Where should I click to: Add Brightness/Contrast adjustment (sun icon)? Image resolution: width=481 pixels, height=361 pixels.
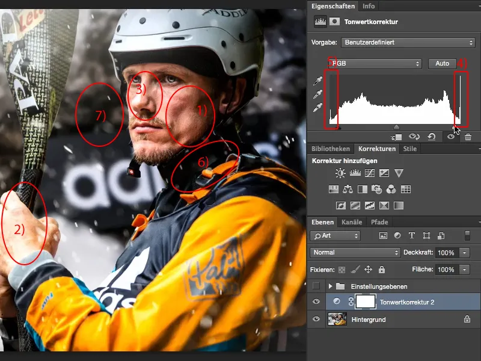(x=340, y=173)
